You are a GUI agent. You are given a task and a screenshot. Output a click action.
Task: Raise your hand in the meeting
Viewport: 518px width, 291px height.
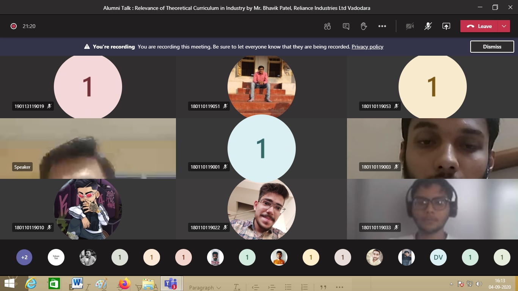click(x=364, y=26)
